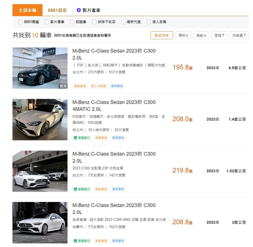Click 真實車源 tag on the 219.8萬 listing
This screenshot has height=247, width=253.
click(101, 189)
